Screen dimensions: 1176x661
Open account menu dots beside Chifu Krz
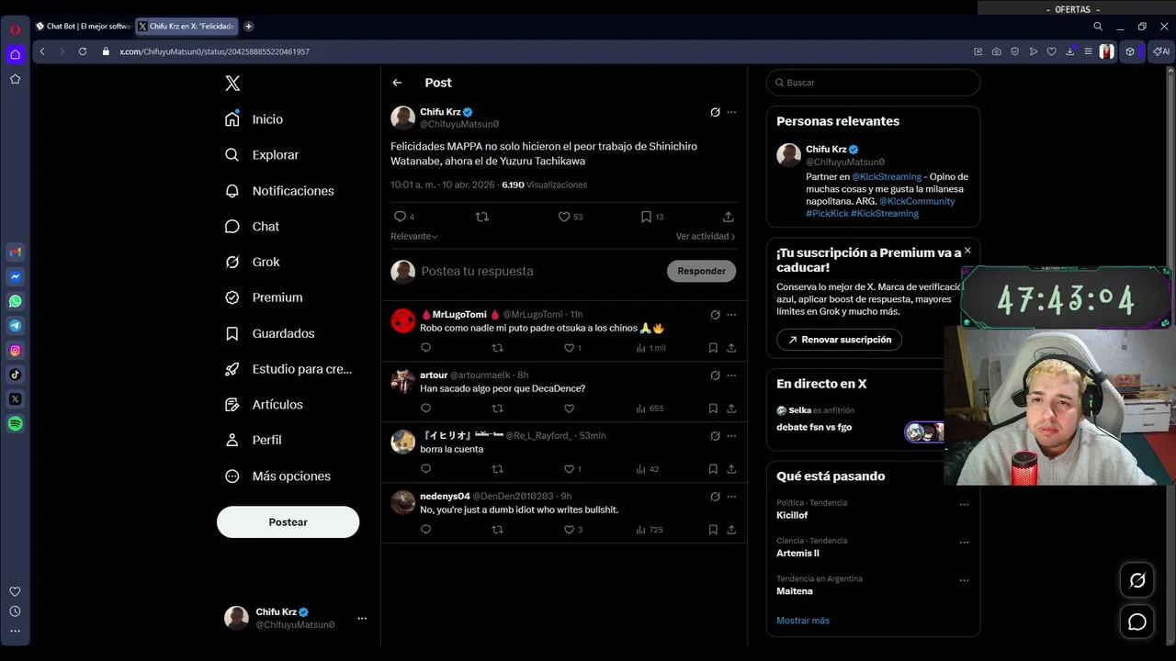tap(362, 618)
